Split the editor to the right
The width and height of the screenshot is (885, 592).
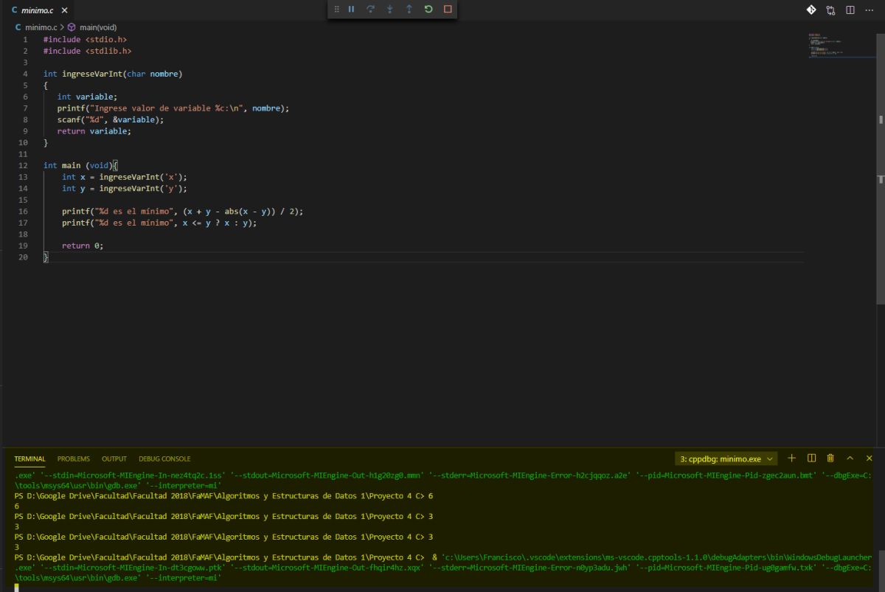pos(850,10)
